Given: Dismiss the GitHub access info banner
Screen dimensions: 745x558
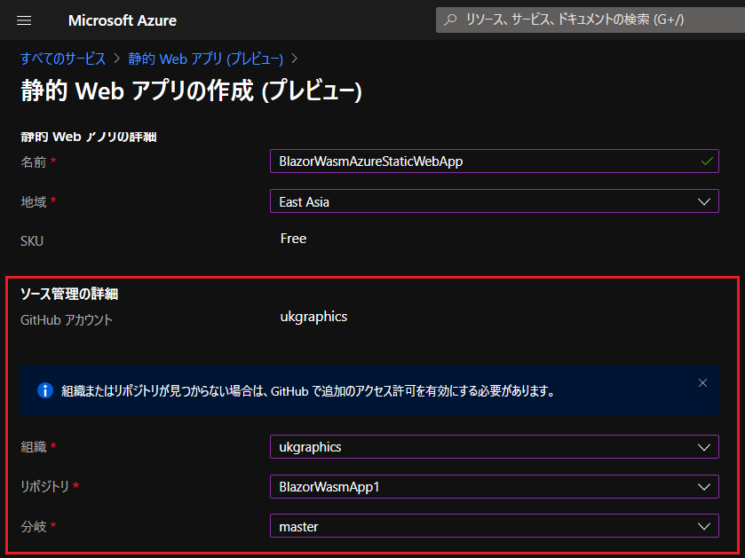Looking at the screenshot, I should point(702,383).
